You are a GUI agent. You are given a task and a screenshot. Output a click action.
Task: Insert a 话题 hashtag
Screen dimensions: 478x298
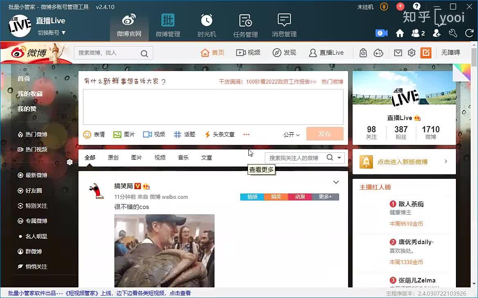pos(184,134)
